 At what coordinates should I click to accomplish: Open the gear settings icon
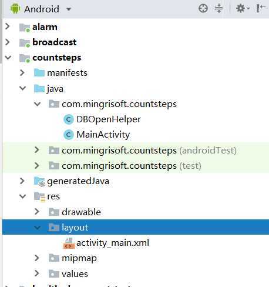tap(242, 9)
